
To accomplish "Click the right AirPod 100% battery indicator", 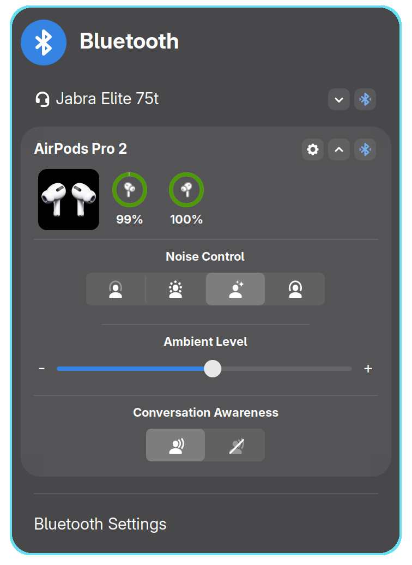I will (x=186, y=190).
